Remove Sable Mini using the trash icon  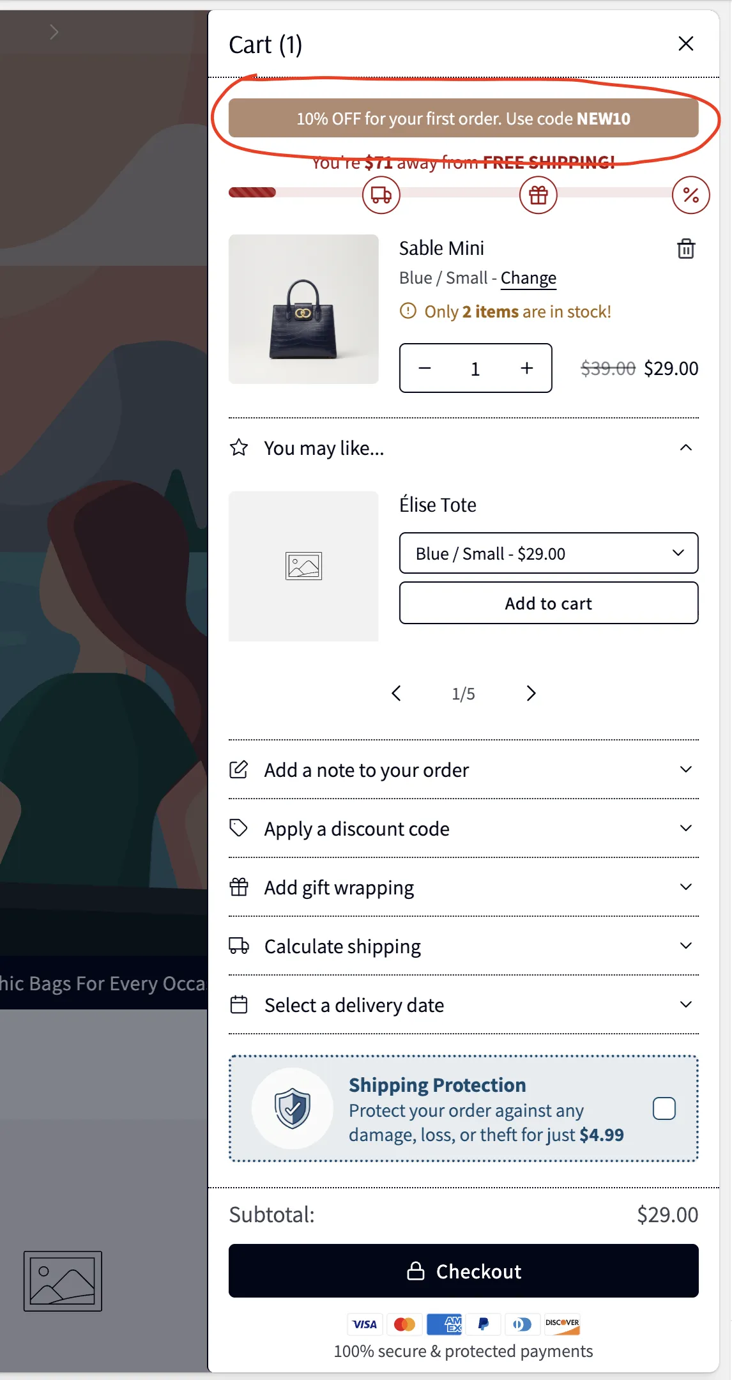pyautogui.click(x=685, y=249)
